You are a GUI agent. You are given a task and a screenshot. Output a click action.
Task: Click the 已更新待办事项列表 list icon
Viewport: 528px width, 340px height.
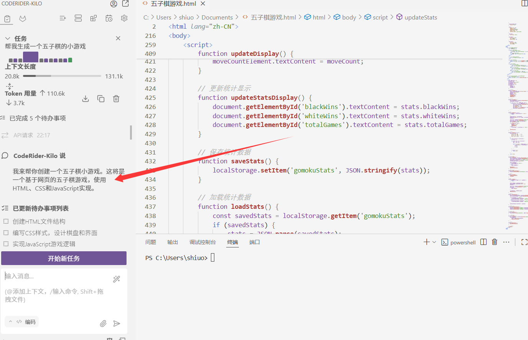pyautogui.click(x=5, y=208)
